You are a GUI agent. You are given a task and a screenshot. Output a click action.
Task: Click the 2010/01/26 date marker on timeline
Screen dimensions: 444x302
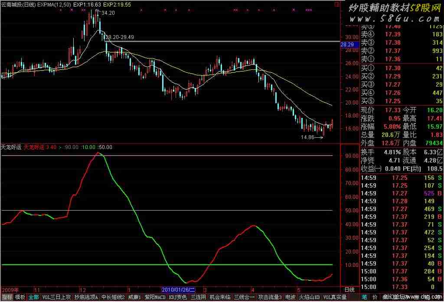178,289
